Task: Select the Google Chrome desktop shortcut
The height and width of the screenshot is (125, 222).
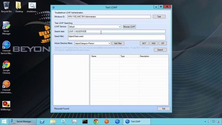Action: [x=6, y=67]
